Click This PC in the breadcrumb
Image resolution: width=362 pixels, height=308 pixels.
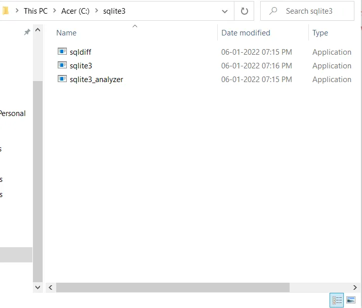pyautogui.click(x=35, y=11)
